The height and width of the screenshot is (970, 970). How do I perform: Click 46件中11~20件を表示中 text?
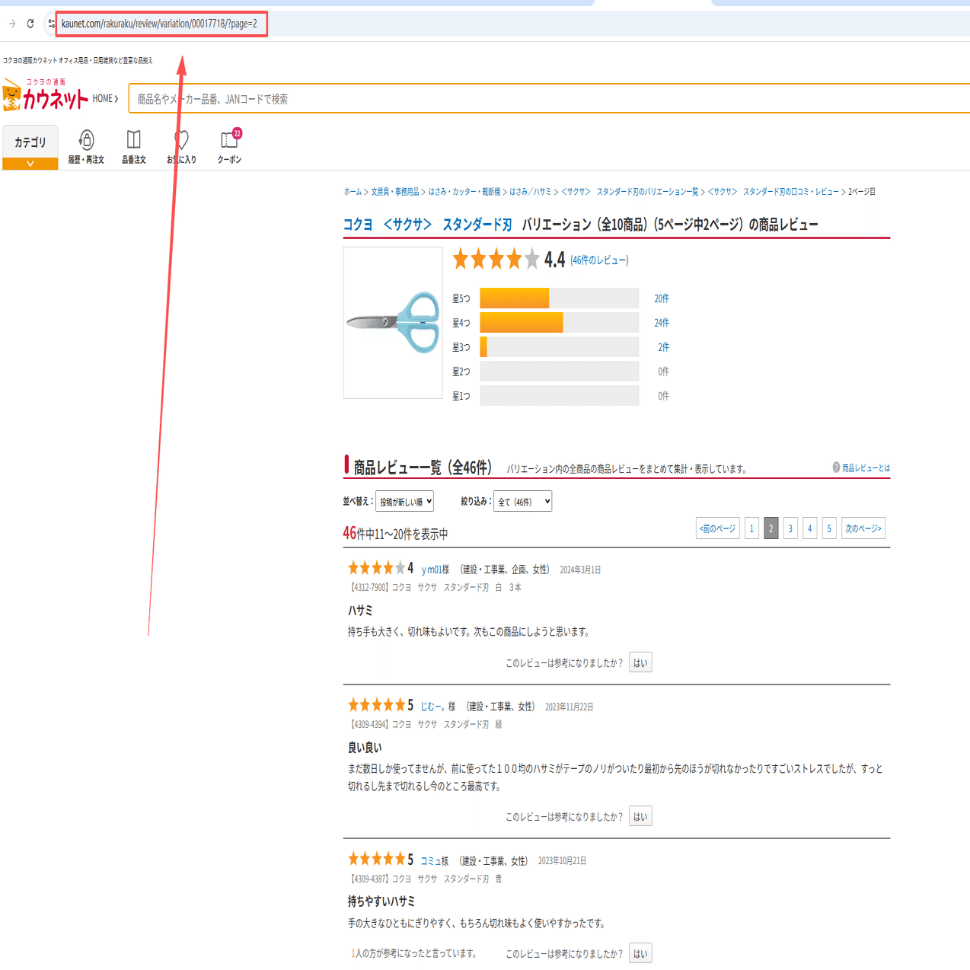pos(395,534)
